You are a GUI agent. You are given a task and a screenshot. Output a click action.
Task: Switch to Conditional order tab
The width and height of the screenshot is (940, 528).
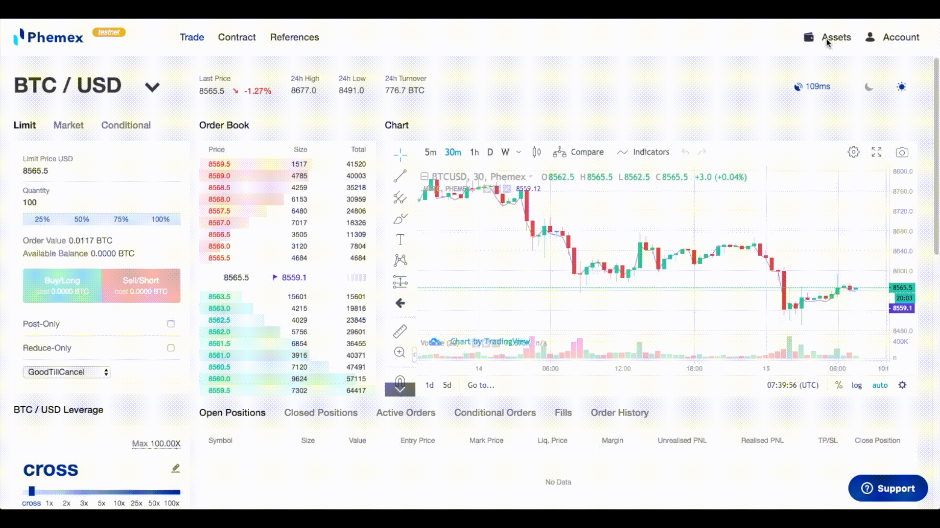[126, 125]
